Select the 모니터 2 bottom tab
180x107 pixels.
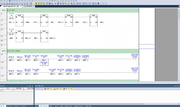[x=10, y=106]
